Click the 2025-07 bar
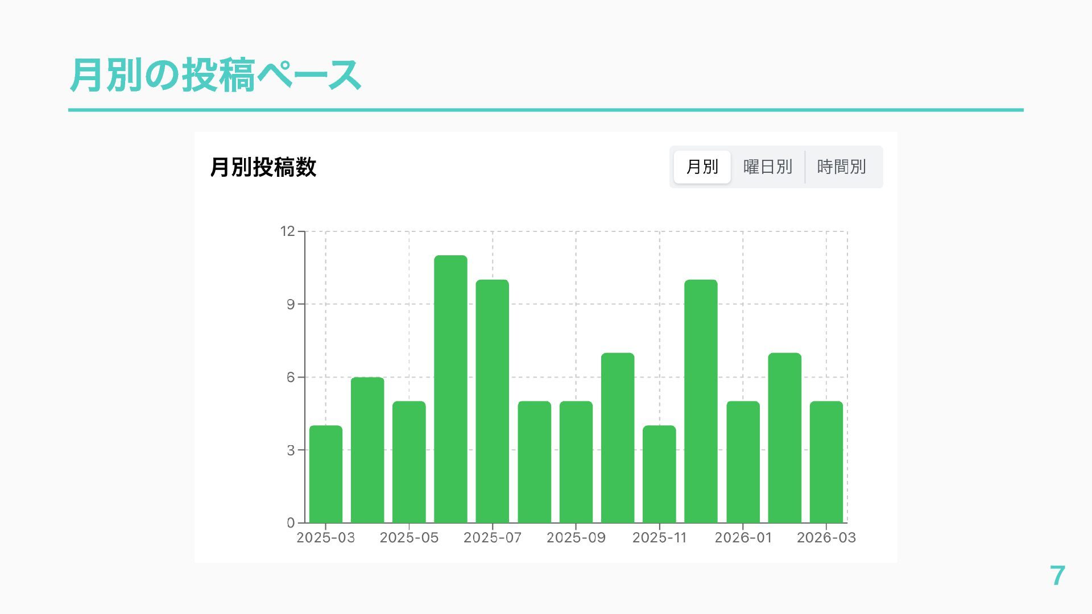 coord(493,401)
